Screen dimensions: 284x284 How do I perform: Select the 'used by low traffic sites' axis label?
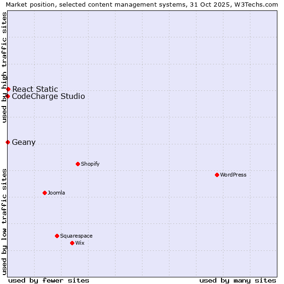coord(4,221)
